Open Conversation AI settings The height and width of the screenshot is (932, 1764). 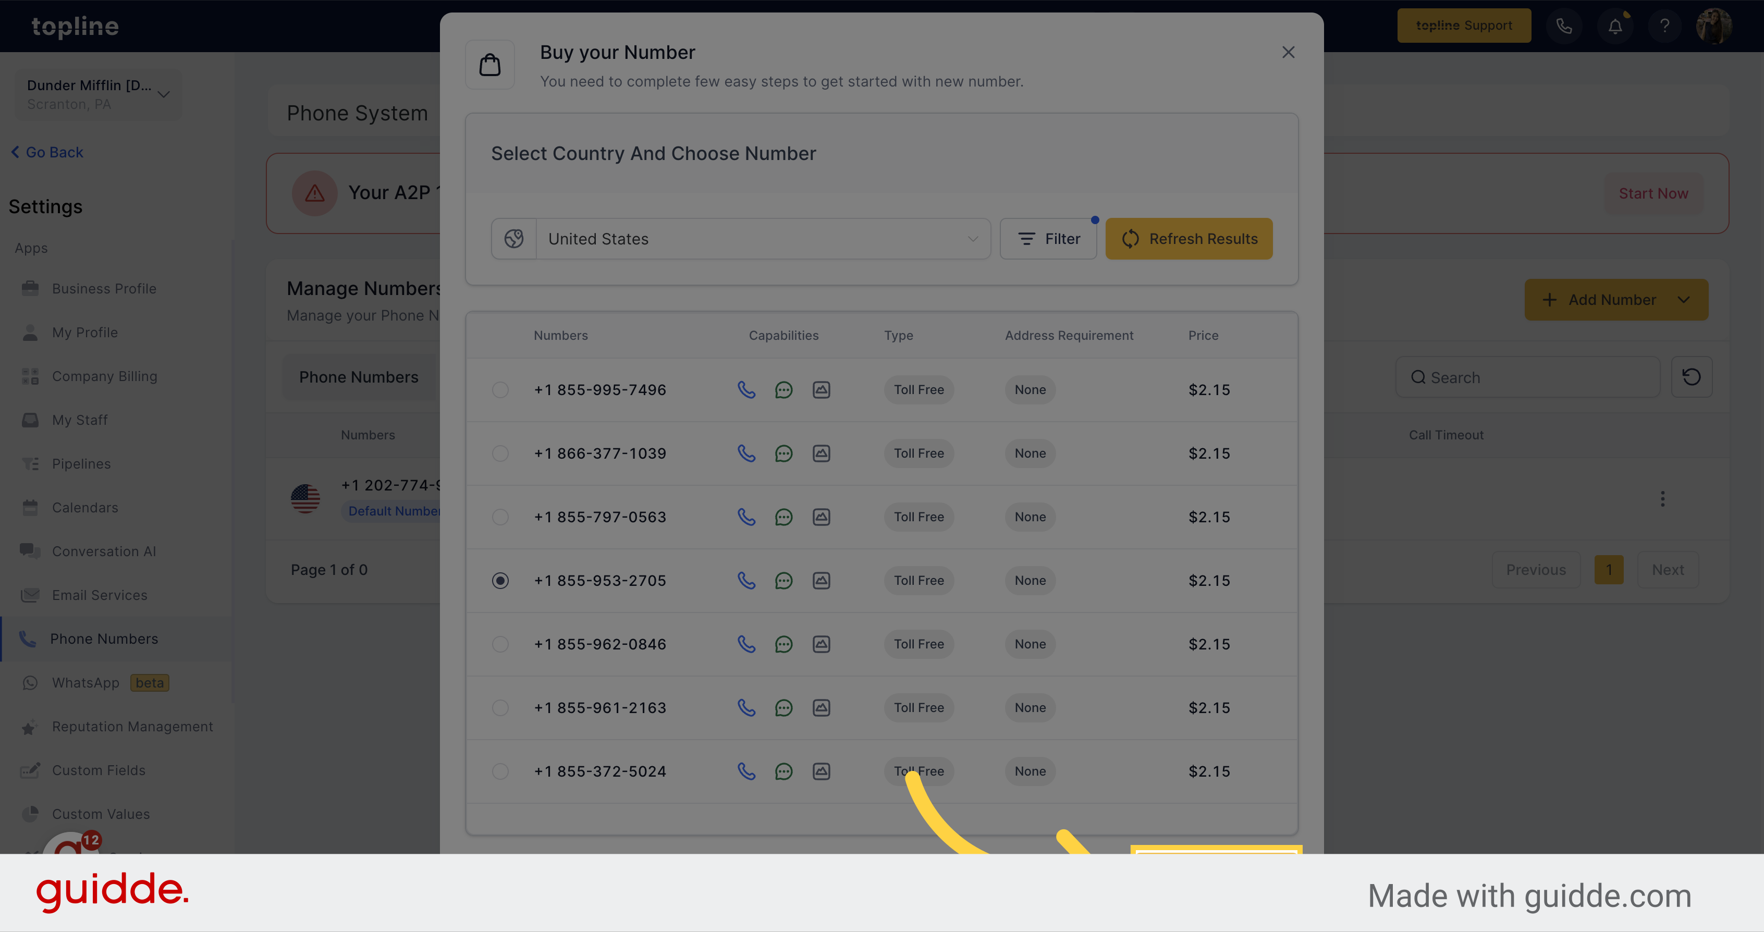point(103,551)
